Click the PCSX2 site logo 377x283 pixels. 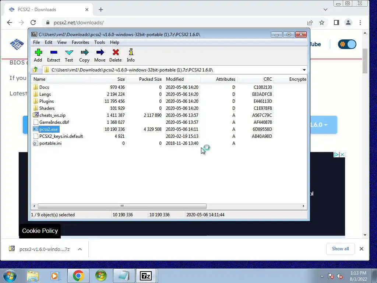(17, 44)
